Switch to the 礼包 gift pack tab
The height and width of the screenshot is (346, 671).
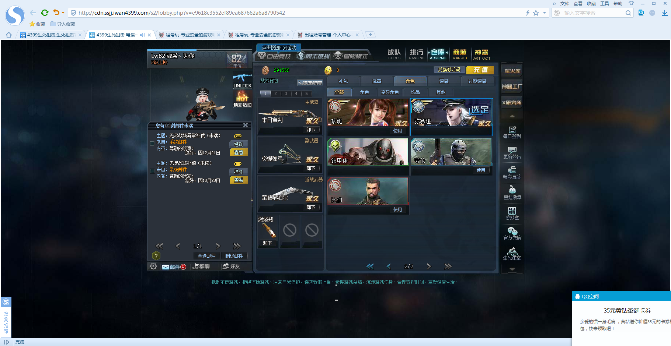(343, 81)
